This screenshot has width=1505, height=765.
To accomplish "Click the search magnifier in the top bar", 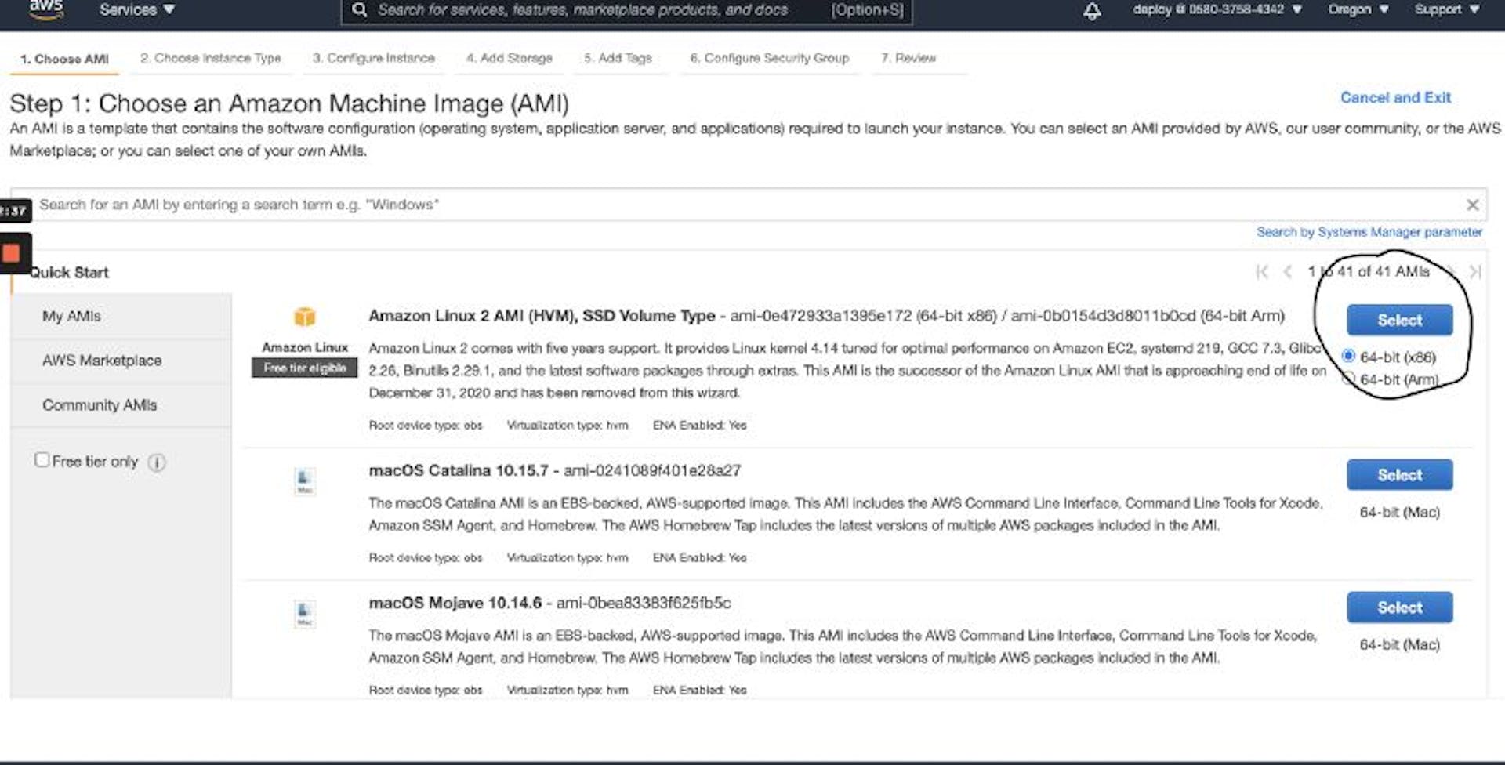I will pos(360,9).
